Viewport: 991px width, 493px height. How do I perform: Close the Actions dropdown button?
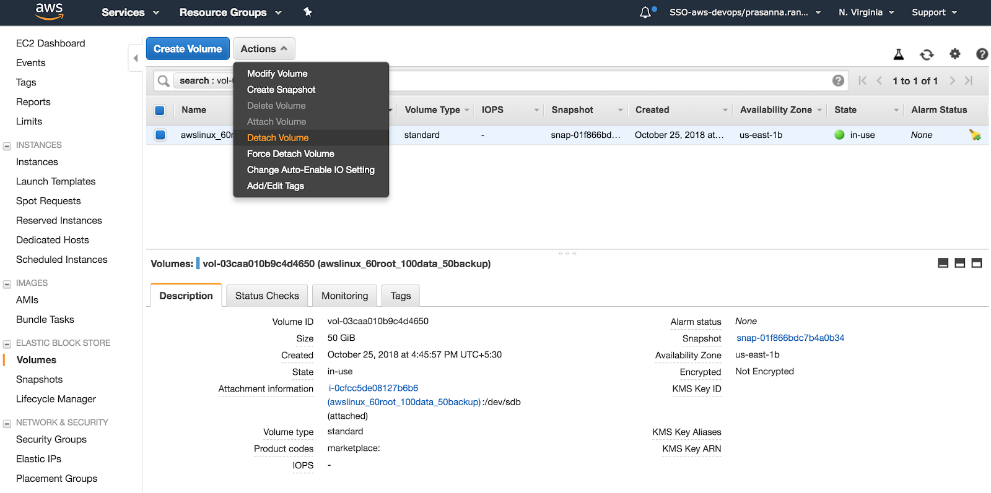pos(264,49)
